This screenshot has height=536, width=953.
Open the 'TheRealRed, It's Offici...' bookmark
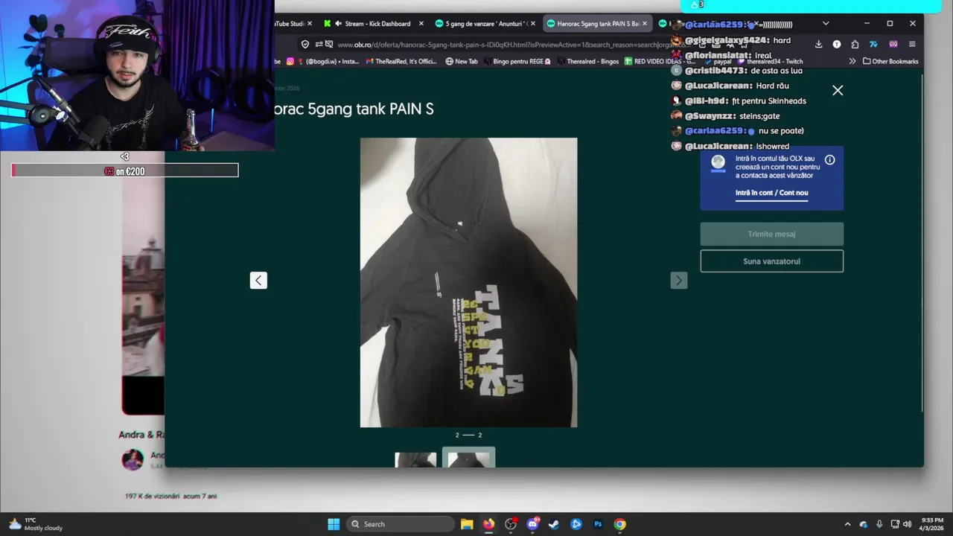[x=401, y=62]
